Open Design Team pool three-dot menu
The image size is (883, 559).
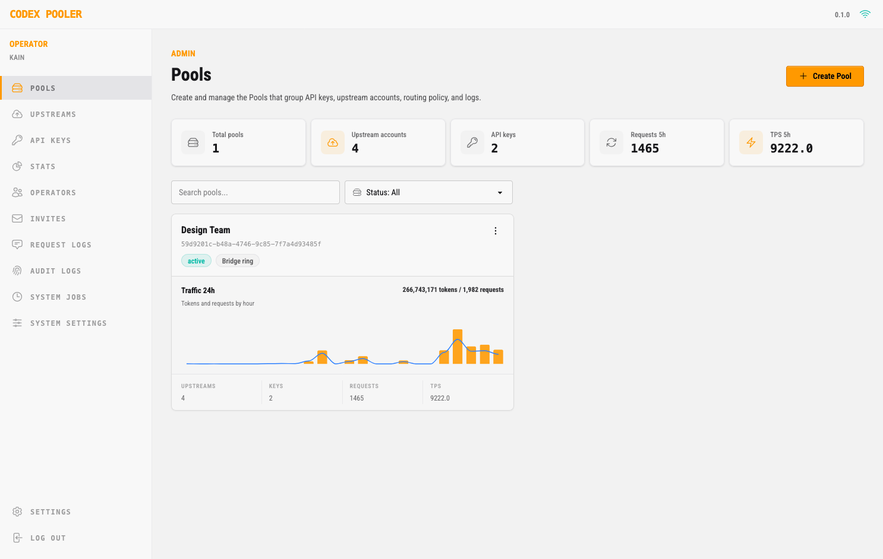tap(496, 231)
